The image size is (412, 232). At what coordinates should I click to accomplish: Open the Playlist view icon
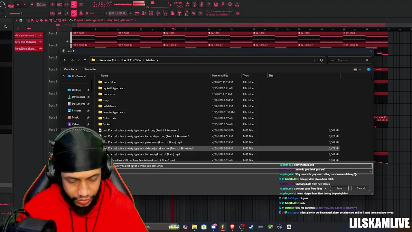pos(137,13)
